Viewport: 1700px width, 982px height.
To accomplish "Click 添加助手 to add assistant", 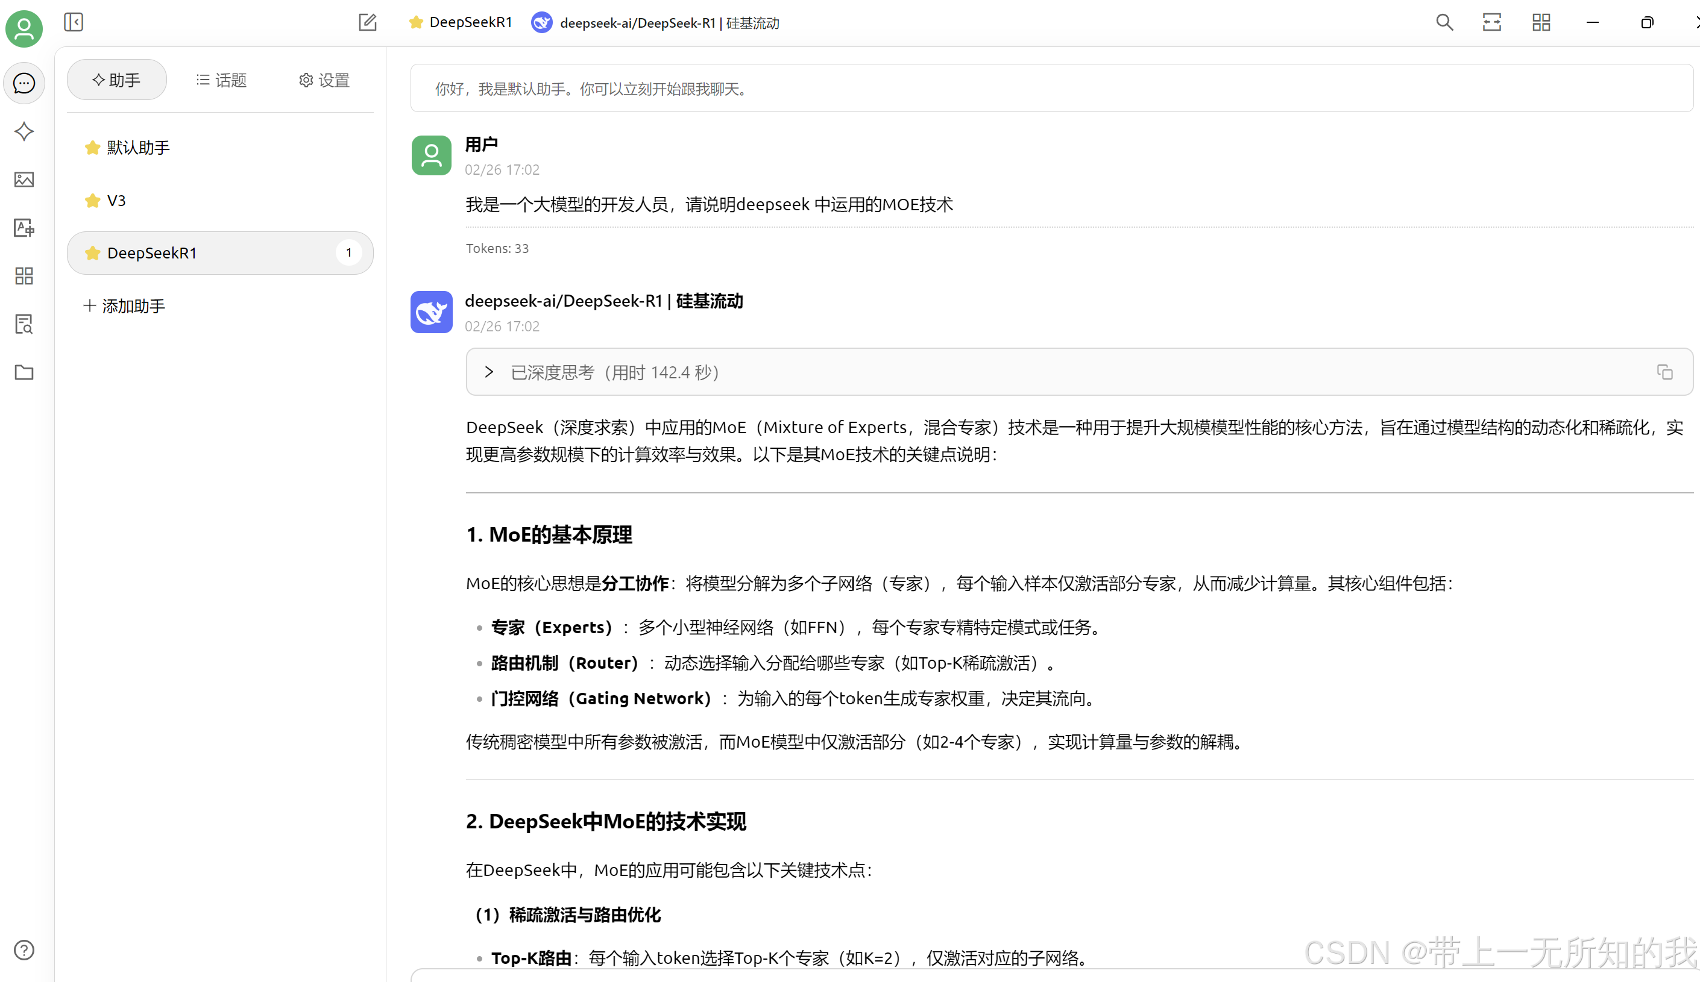I will [125, 306].
